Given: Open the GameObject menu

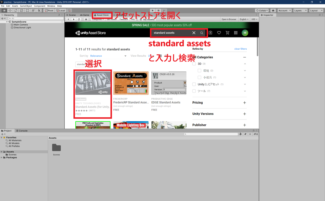Looking at the screenshot, I should [26, 6].
